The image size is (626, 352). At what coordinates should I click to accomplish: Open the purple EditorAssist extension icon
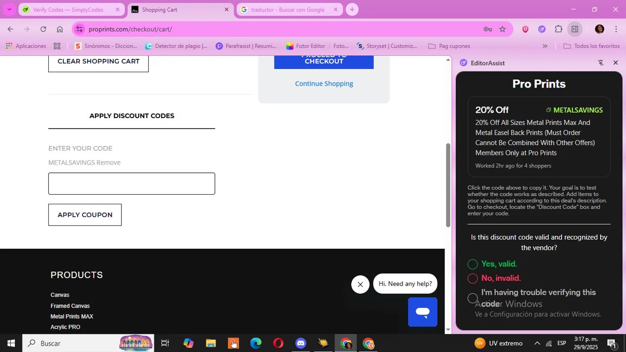(x=542, y=29)
